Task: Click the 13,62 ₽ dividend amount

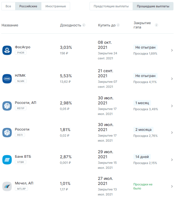Action: pos(65,82)
